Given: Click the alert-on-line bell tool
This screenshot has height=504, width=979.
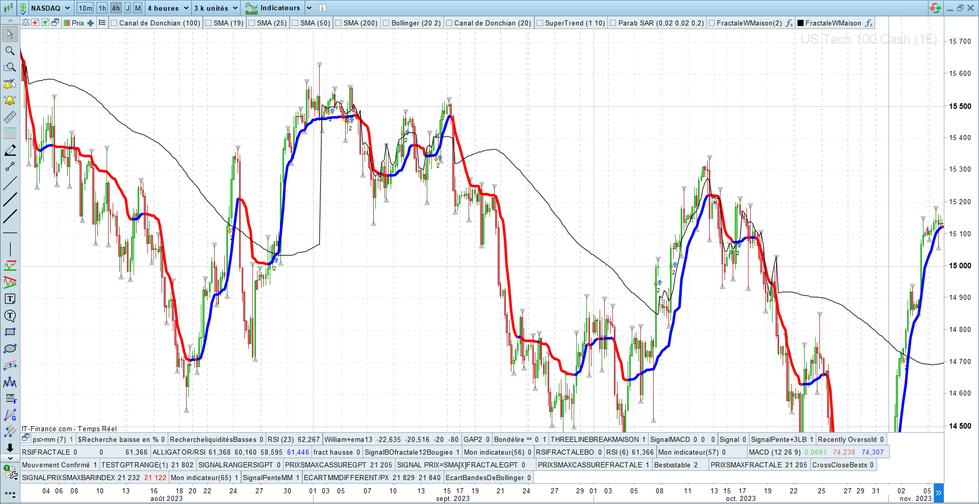Looking at the screenshot, I should click(x=10, y=84).
